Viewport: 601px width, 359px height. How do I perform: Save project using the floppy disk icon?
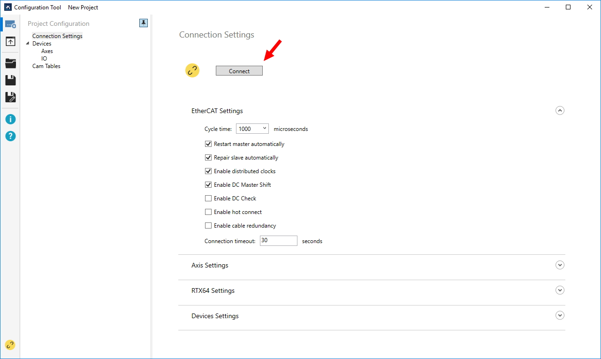tap(10, 80)
